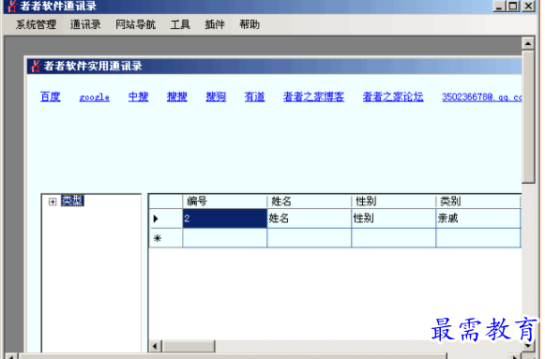Open the 网站导航 menu
This screenshot has width=545, height=359.
(x=136, y=24)
